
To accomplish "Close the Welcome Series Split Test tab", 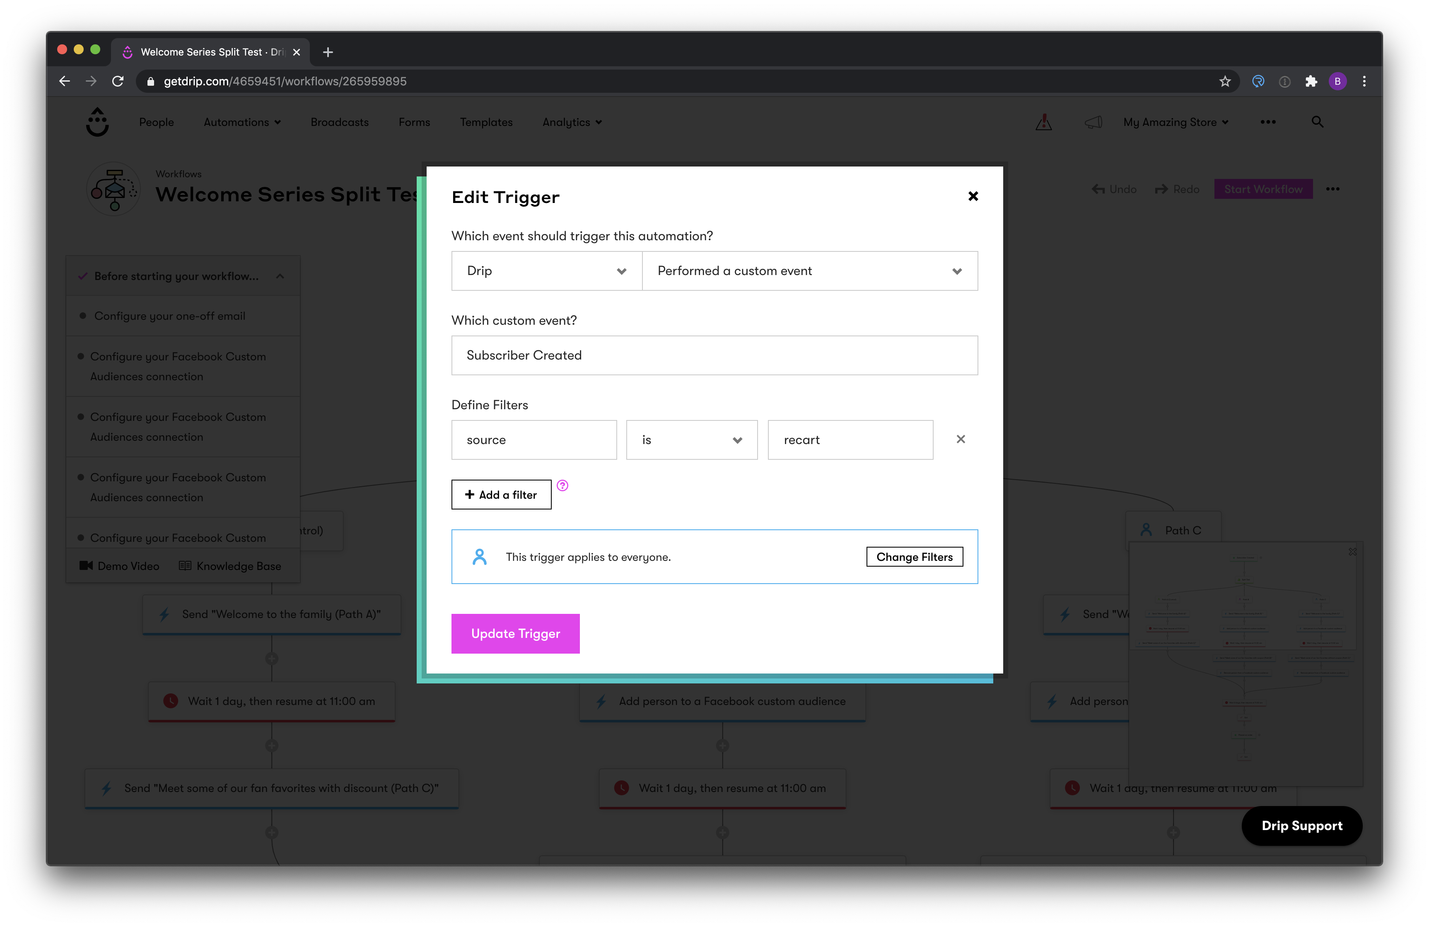I will tap(297, 52).
